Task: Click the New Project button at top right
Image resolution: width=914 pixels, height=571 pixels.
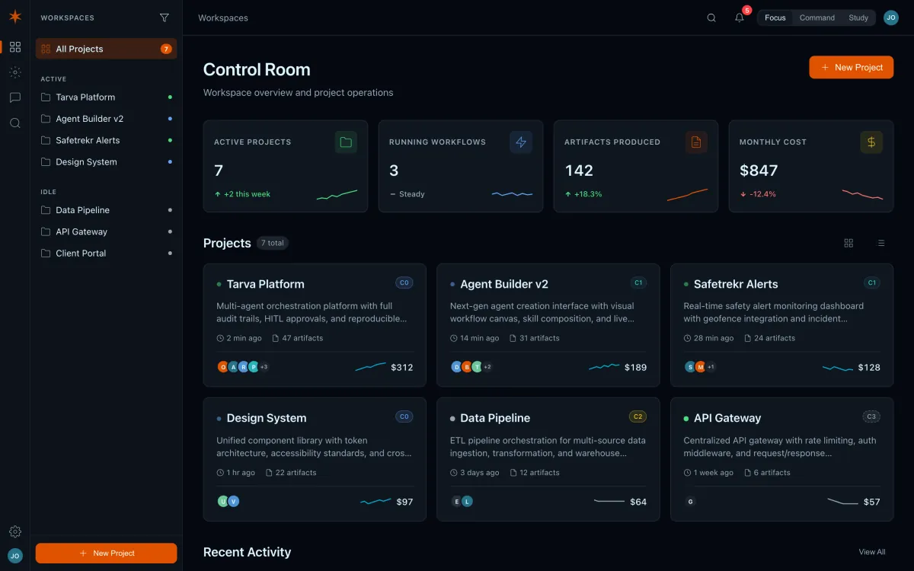Action: click(x=851, y=67)
